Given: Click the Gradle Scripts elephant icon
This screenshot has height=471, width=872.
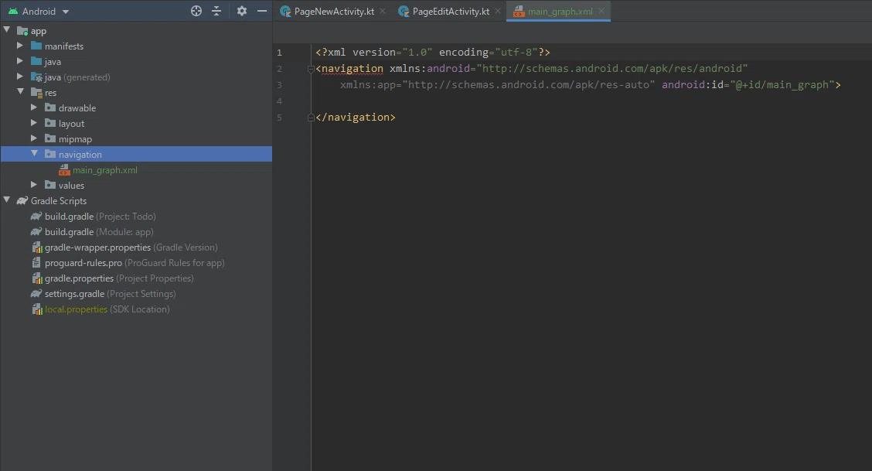Looking at the screenshot, I should coord(22,201).
